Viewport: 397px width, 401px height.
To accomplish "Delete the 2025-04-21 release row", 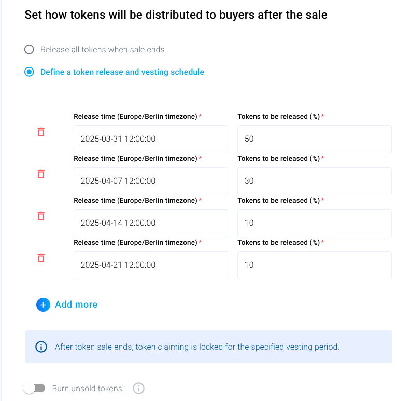I will coord(41,258).
